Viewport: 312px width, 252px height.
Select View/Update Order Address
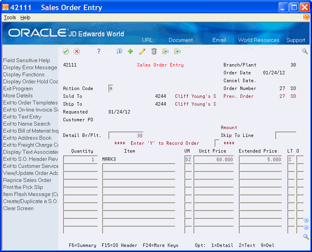coord(31,173)
